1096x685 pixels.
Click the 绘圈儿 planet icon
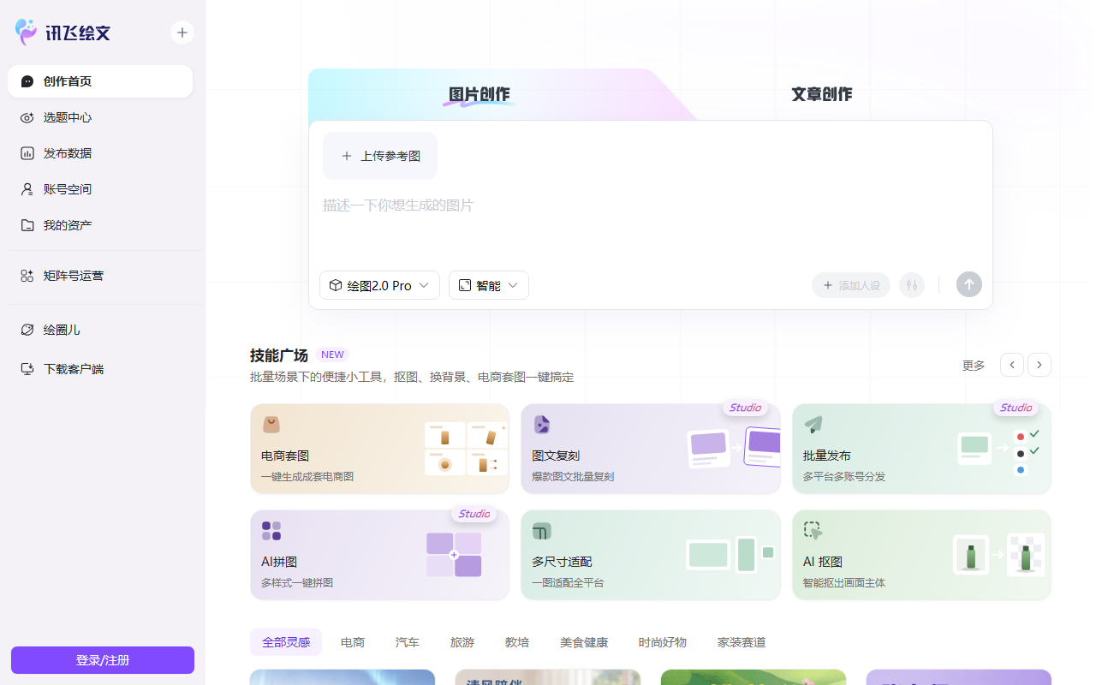pyautogui.click(x=27, y=330)
